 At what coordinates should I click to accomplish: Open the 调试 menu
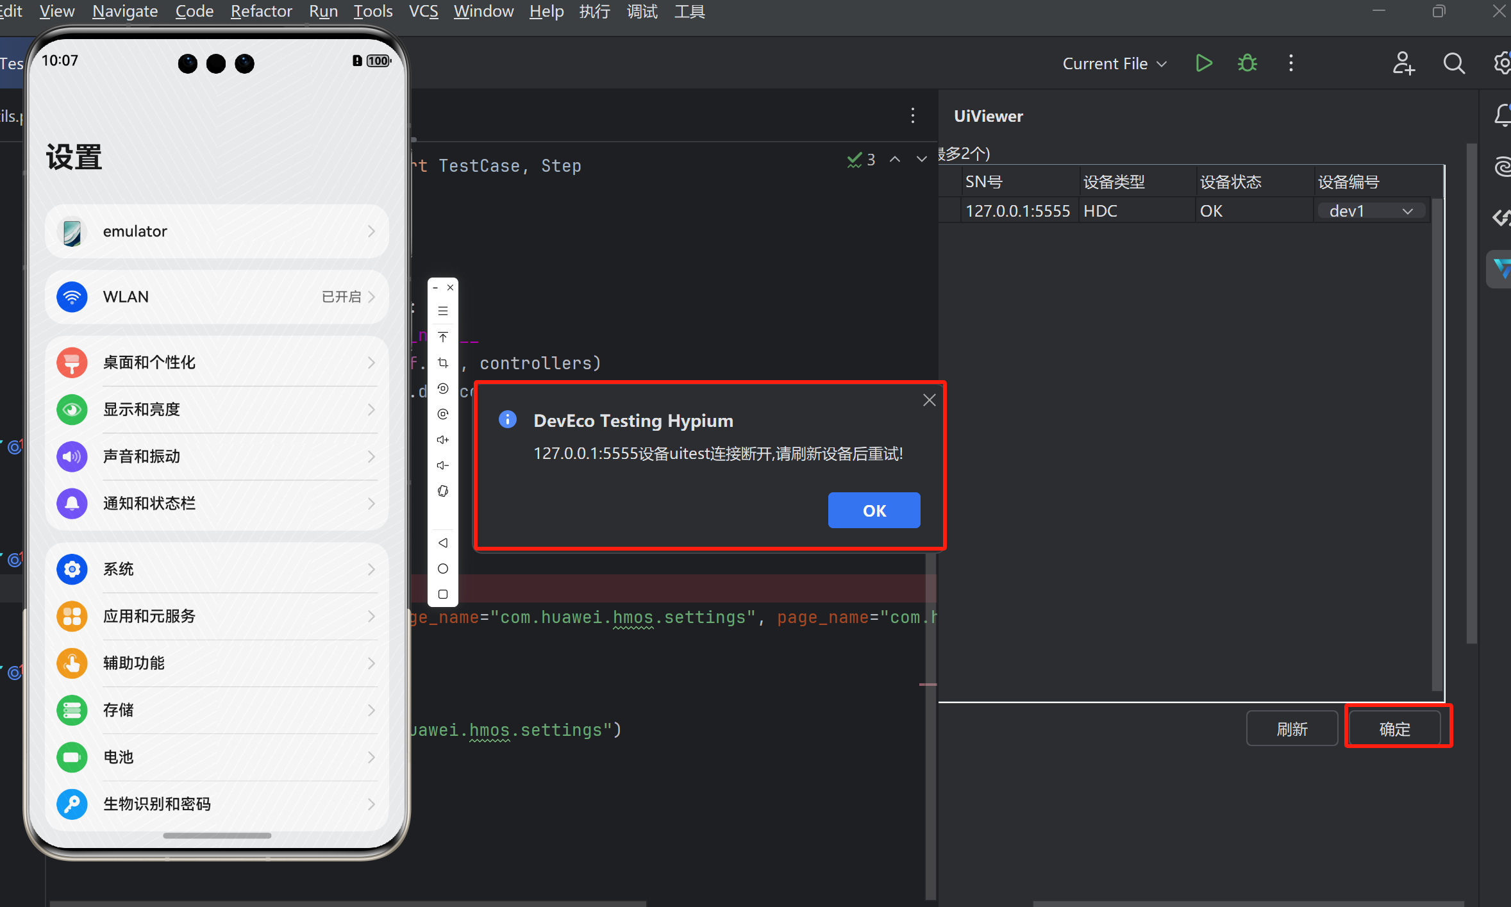coord(642,11)
